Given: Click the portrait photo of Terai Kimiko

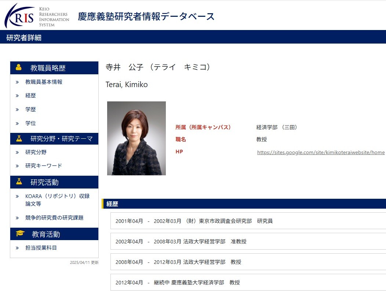Looking at the screenshot, I should tap(136, 138).
